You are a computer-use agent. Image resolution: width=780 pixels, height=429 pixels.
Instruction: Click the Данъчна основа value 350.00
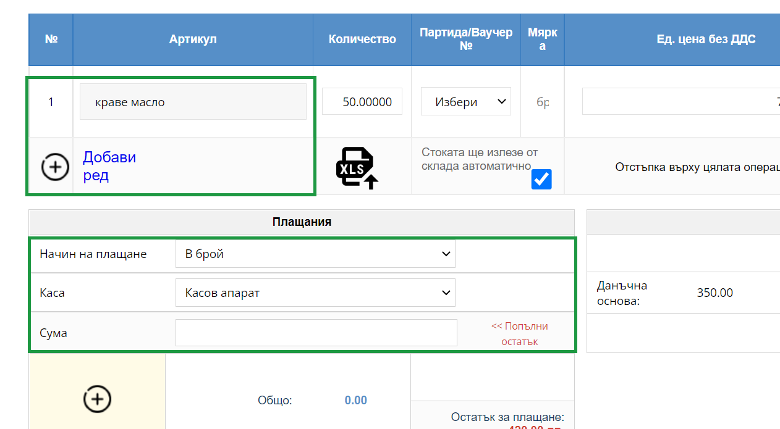(714, 293)
